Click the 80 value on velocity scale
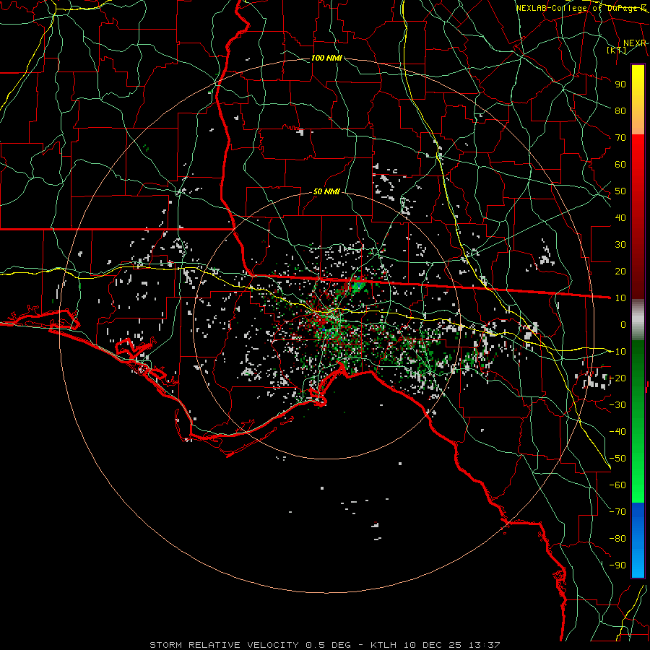The image size is (650, 650). tap(620, 110)
